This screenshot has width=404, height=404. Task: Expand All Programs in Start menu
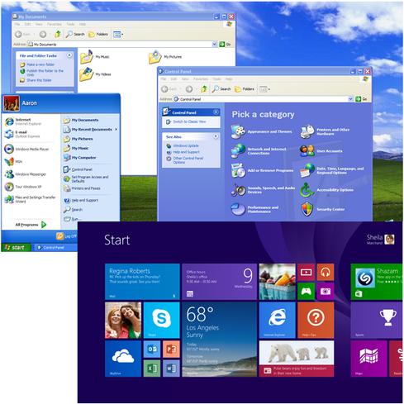31,225
